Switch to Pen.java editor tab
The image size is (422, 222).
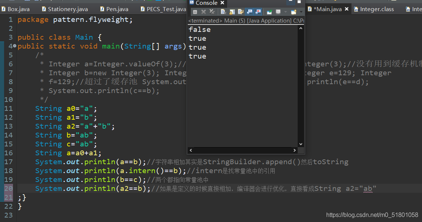click(114, 9)
